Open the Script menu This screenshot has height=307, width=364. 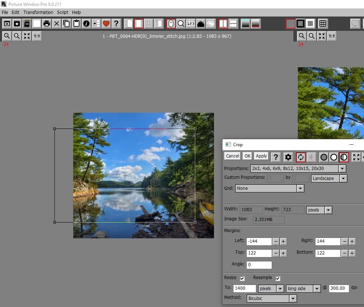click(63, 12)
